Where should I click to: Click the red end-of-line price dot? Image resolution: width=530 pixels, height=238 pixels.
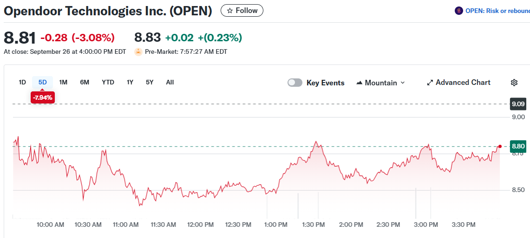pyautogui.click(x=500, y=147)
